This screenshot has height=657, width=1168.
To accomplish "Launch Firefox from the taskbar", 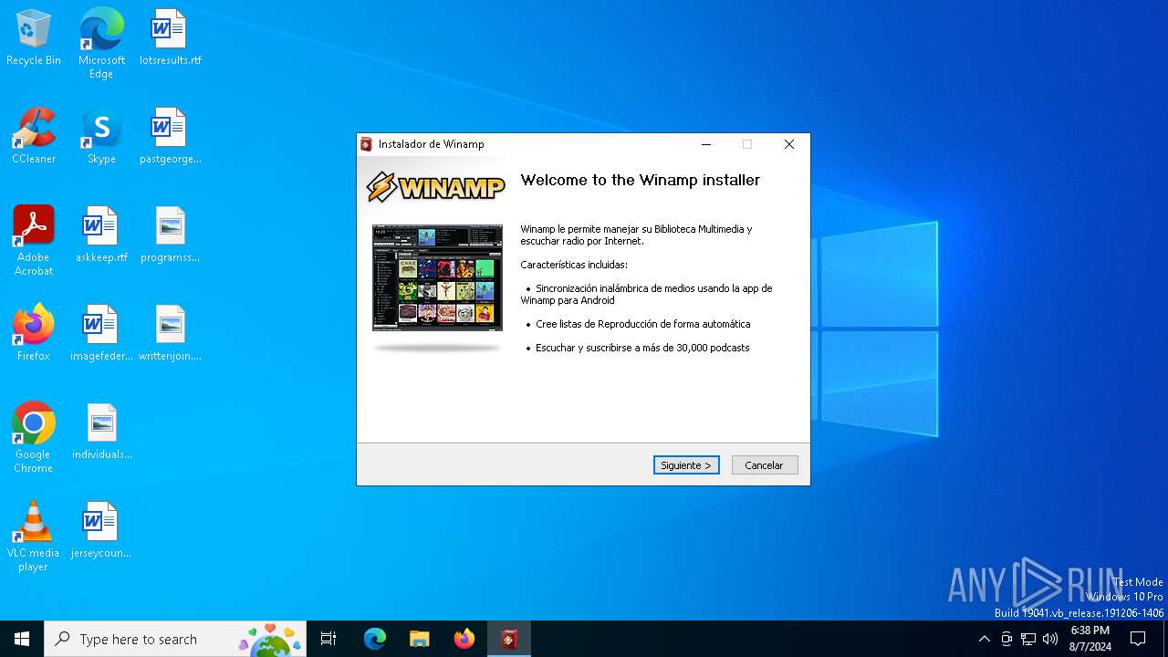I will [464, 639].
